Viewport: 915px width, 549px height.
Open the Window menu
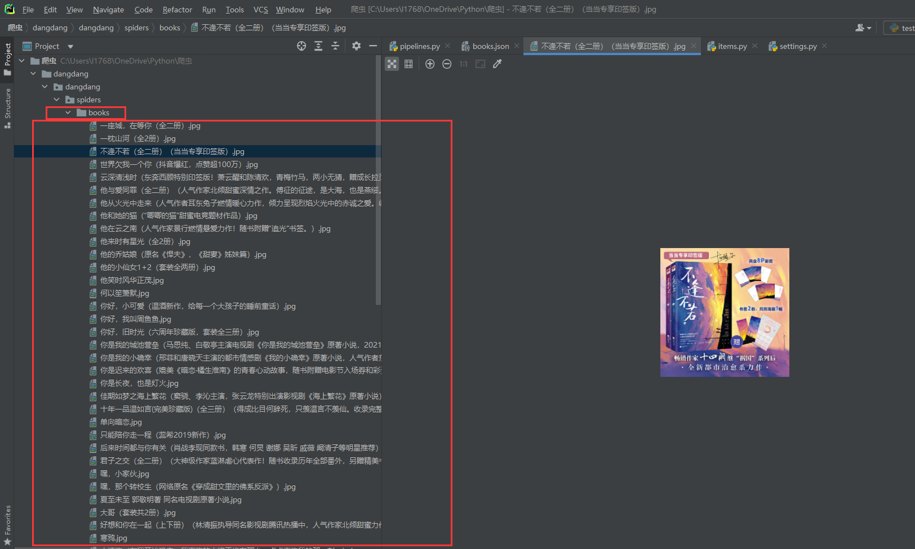tap(290, 10)
